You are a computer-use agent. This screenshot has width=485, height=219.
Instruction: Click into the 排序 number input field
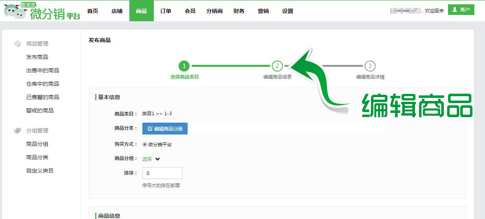coord(162,173)
